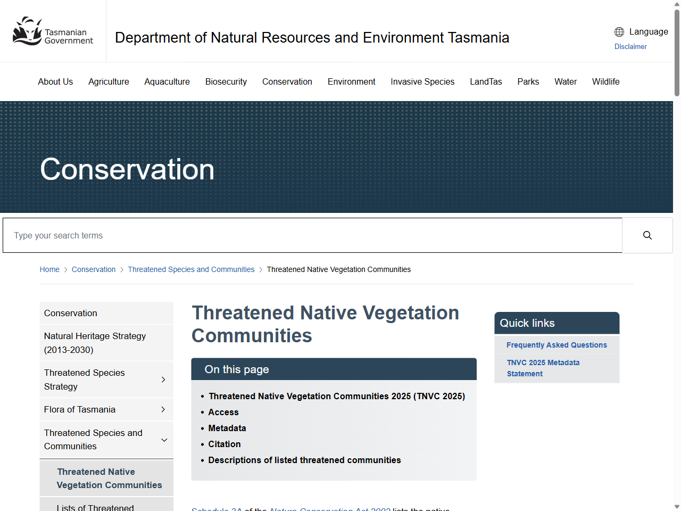Click the scrollbar down arrow

tap(677, 507)
